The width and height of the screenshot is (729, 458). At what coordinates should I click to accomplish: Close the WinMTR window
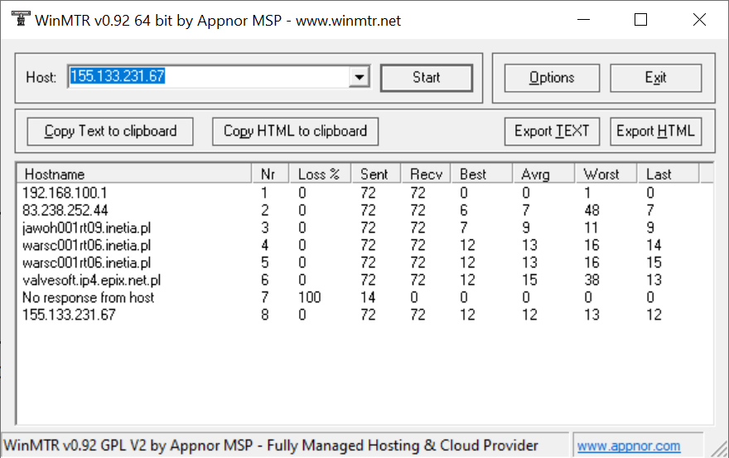click(699, 20)
